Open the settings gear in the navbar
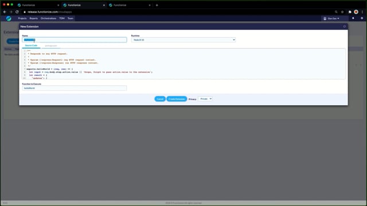The width and height of the screenshot is (367, 206). [362, 18]
